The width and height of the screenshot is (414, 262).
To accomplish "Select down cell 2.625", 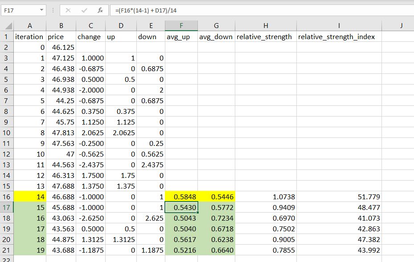I will [x=151, y=218].
